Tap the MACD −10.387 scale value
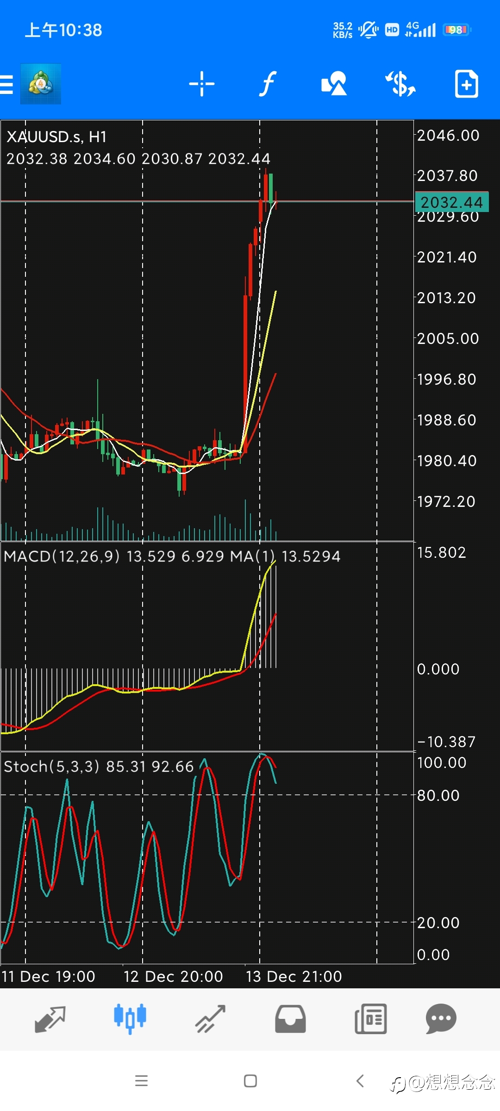Image resolution: width=500 pixels, height=1111 pixels. pyautogui.click(x=446, y=742)
